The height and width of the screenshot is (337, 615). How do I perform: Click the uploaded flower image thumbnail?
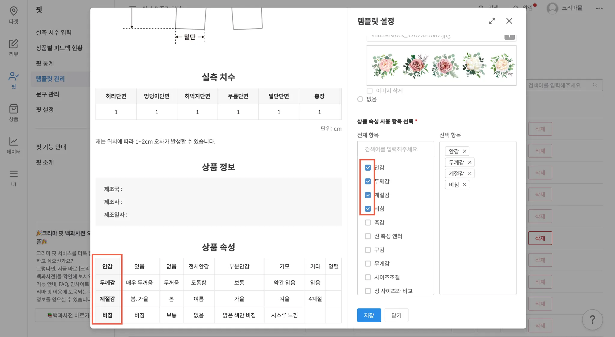point(441,65)
